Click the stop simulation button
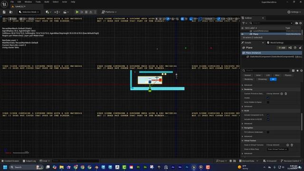 point(86,12)
